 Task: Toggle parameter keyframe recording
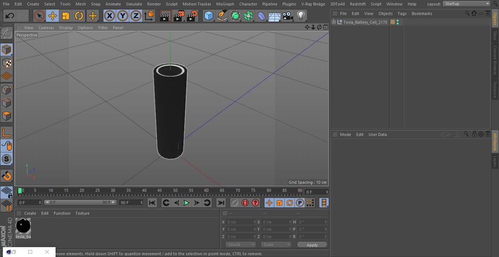300,203
